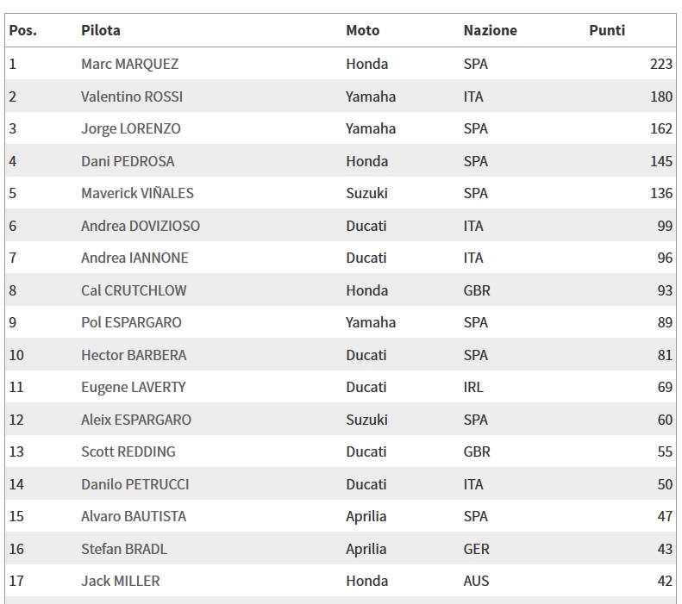Click Hector BARBERA row name

pyautogui.click(x=134, y=355)
